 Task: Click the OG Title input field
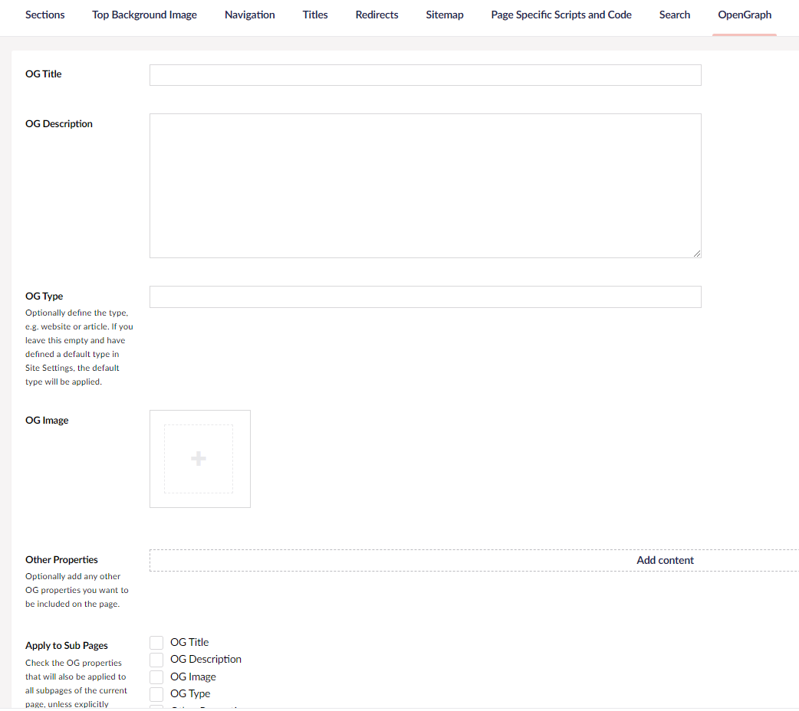(425, 75)
